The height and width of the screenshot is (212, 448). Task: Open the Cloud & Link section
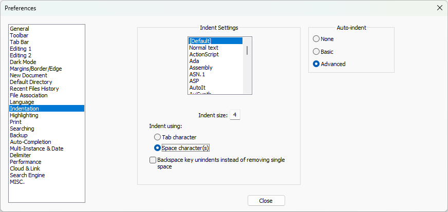tap(25, 168)
